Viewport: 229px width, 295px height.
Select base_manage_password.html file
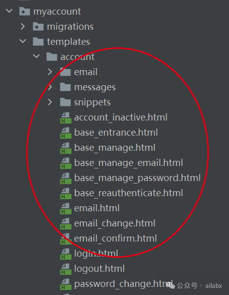point(137,178)
